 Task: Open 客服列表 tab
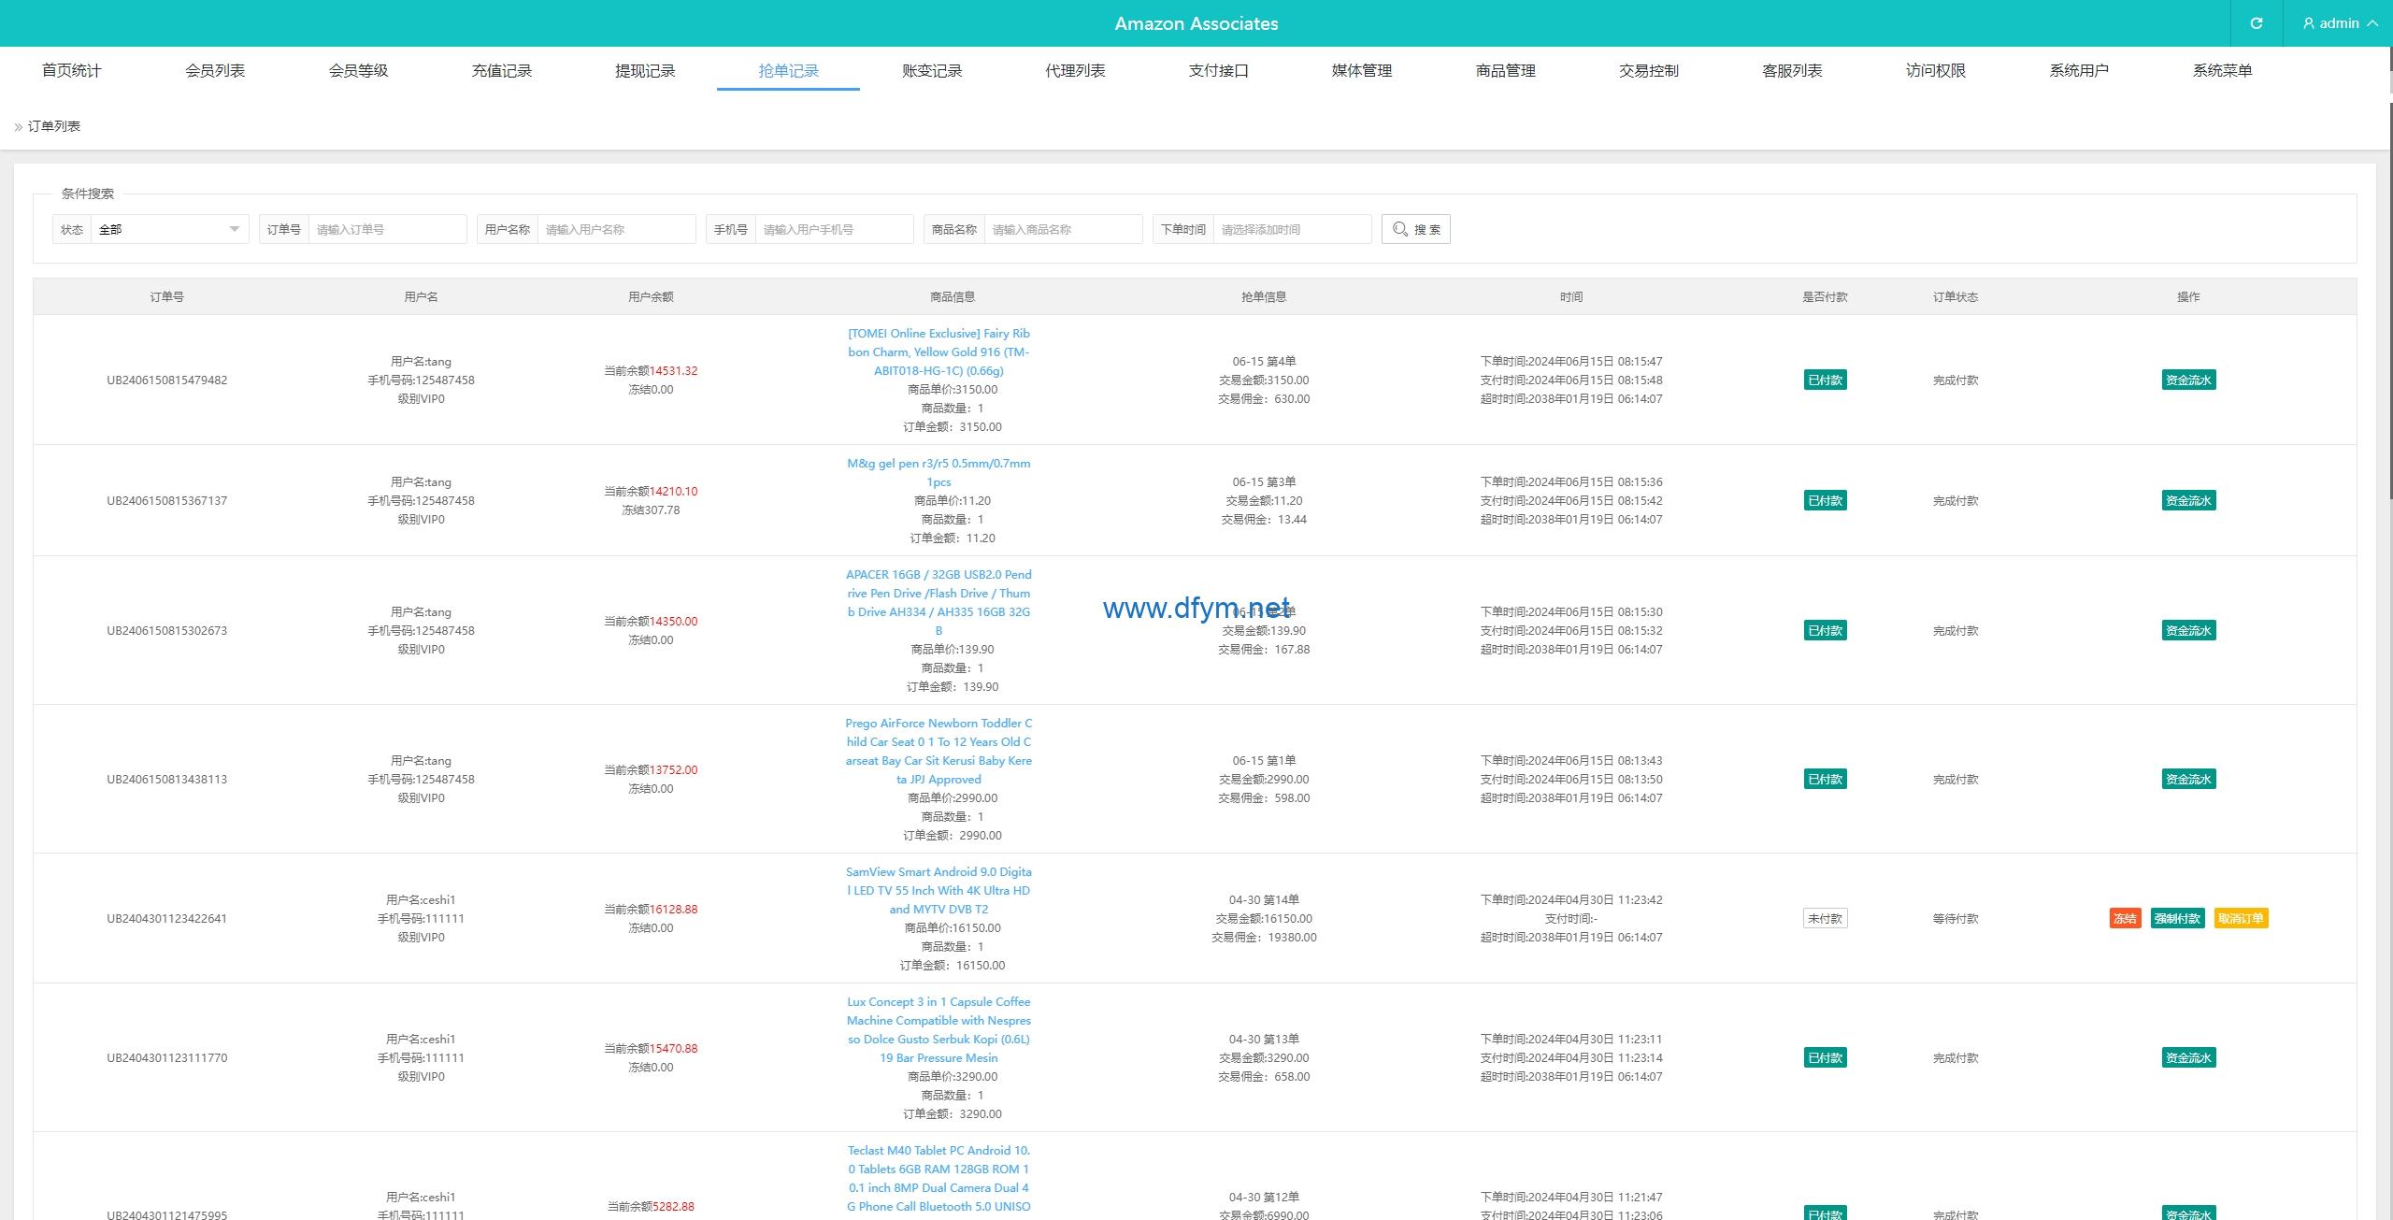tap(1792, 70)
